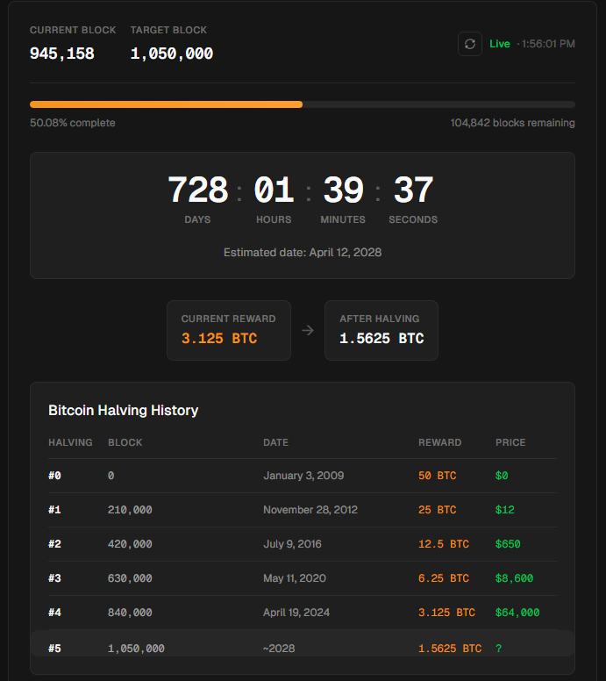Click the PRICE column header
The width and height of the screenshot is (606, 681).
click(x=510, y=442)
